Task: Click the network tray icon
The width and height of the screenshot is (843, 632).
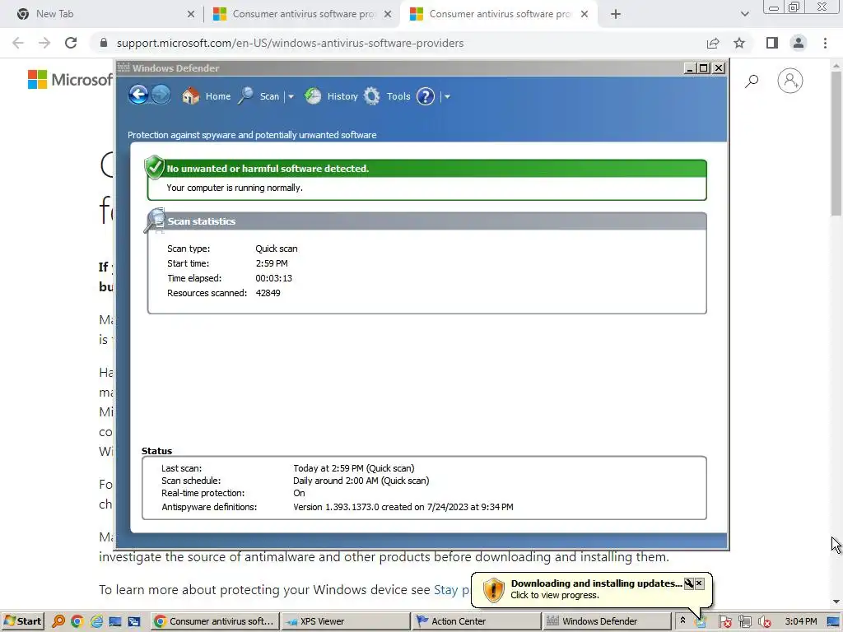Action: coord(744,622)
